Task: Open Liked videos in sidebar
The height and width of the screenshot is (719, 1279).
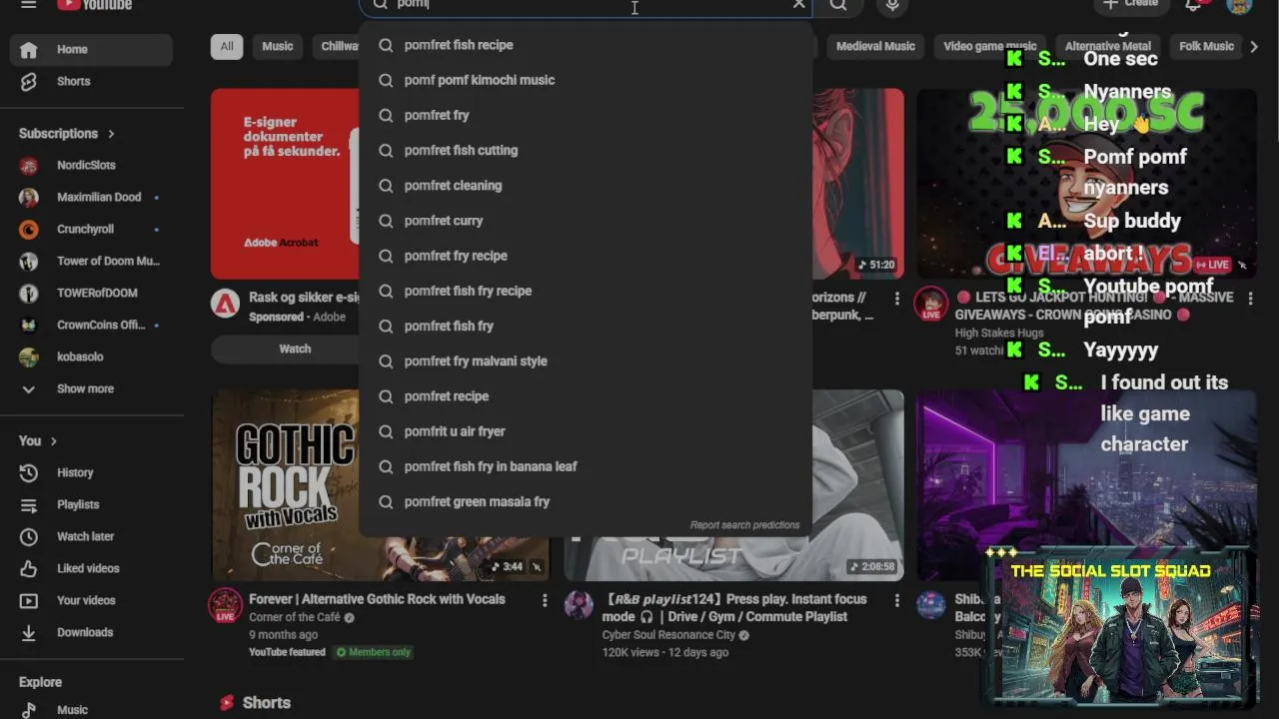Action: [x=92, y=568]
